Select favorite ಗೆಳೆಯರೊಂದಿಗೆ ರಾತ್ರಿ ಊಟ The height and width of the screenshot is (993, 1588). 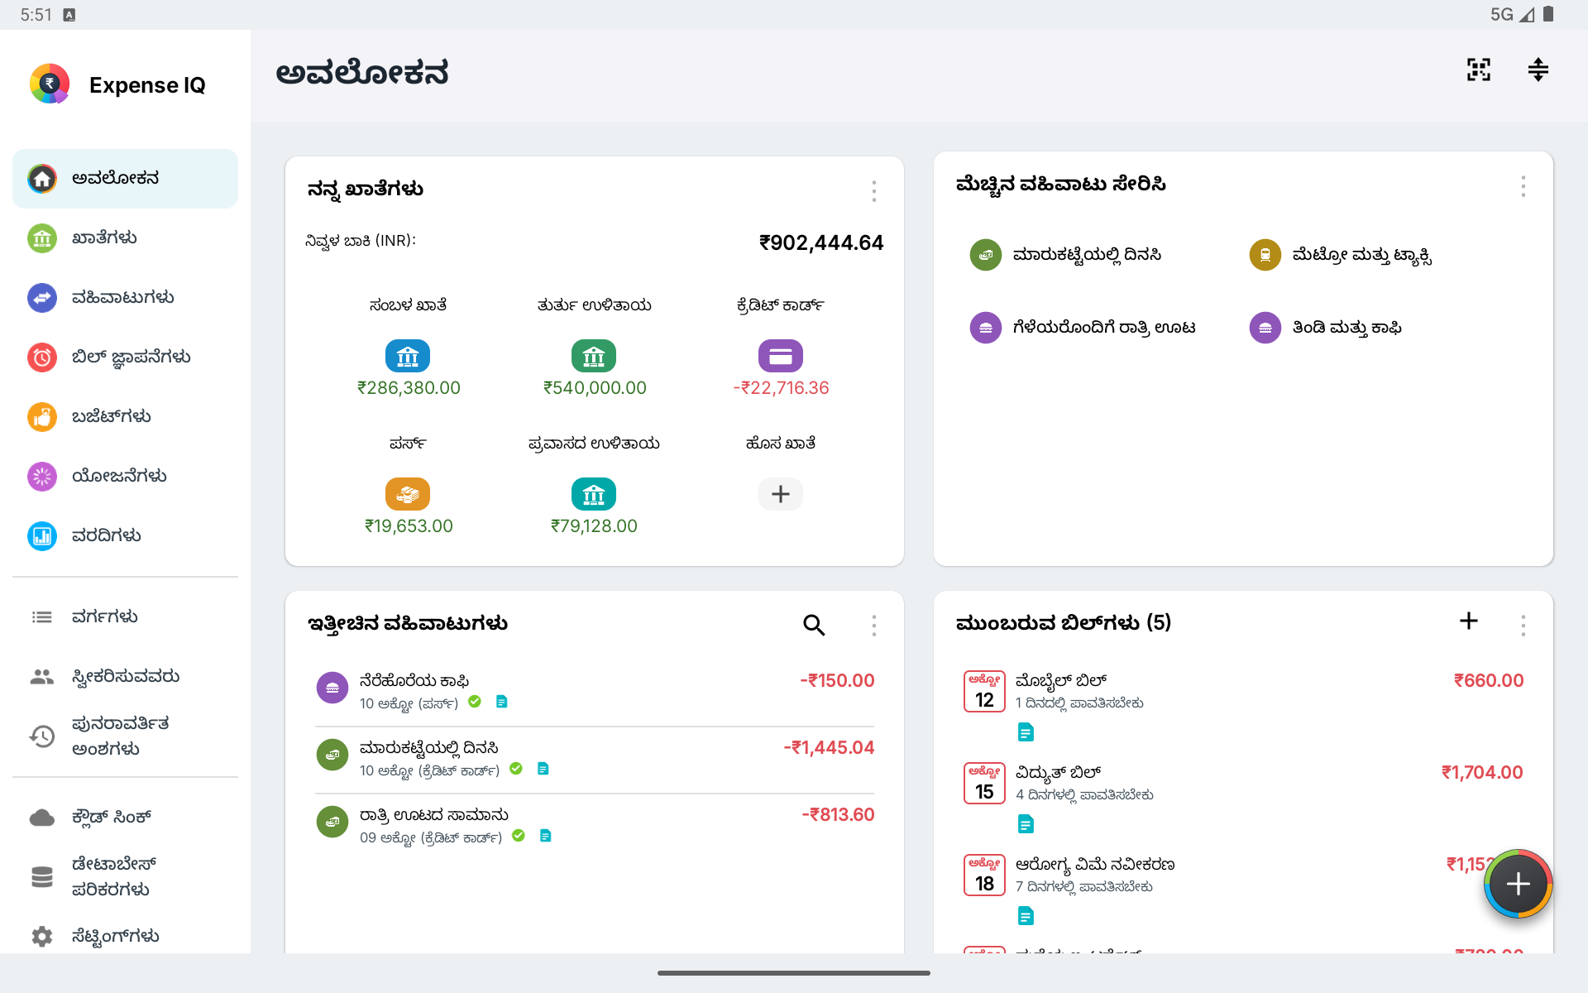pyautogui.click(x=1083, y=328)
